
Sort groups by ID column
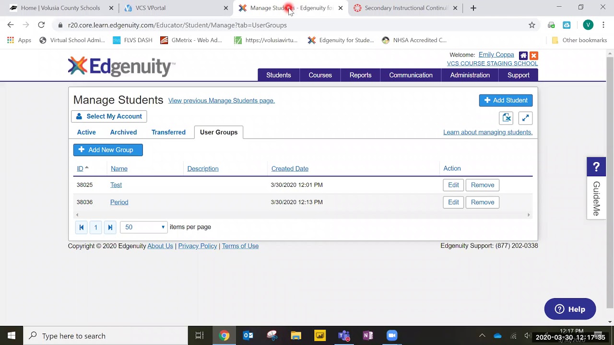pos(80,169)
